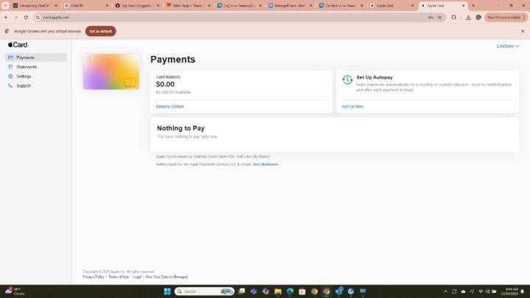Screen dimensions: 530x298
Task: Open the notifications bell in the tray
Action: [x=523, y=291]
